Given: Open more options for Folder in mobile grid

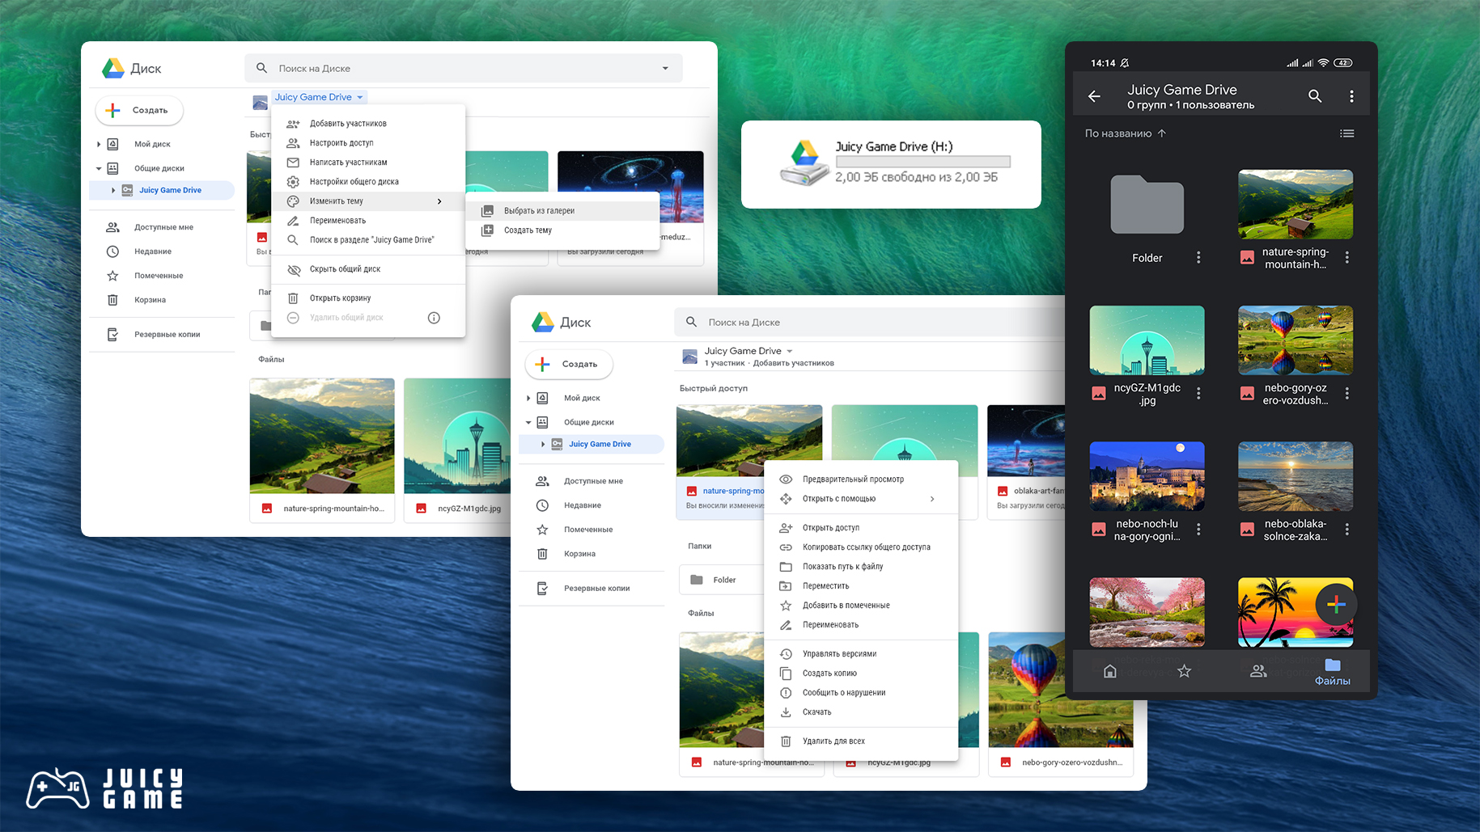Looking at the screenshot, I should [1198, 257].
